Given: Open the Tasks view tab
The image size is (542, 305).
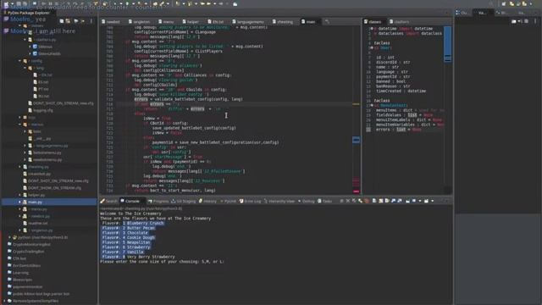Looking at the screenshot, I should [324, 201].
